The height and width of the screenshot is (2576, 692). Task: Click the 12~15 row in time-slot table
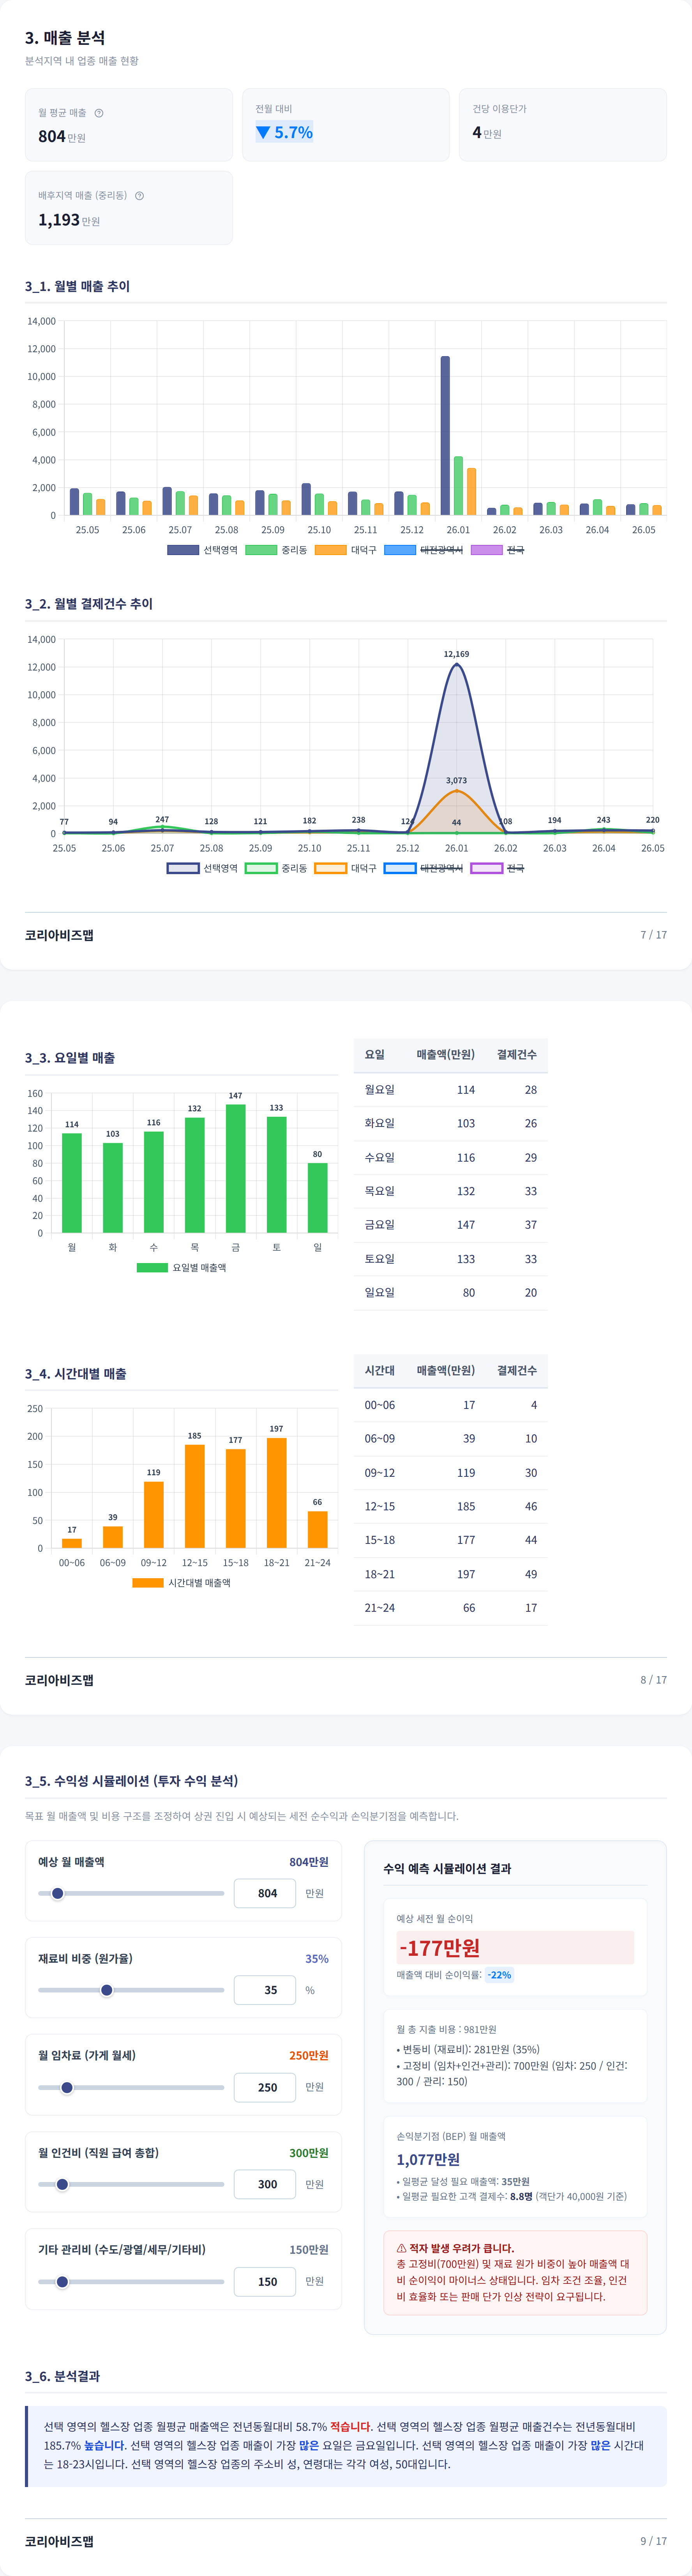(x=450, y=1506)
